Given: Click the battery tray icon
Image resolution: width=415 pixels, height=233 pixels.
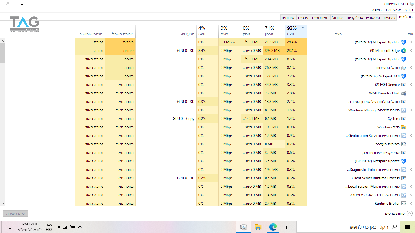Looking at the screenshot, I should tap(73, 227).
